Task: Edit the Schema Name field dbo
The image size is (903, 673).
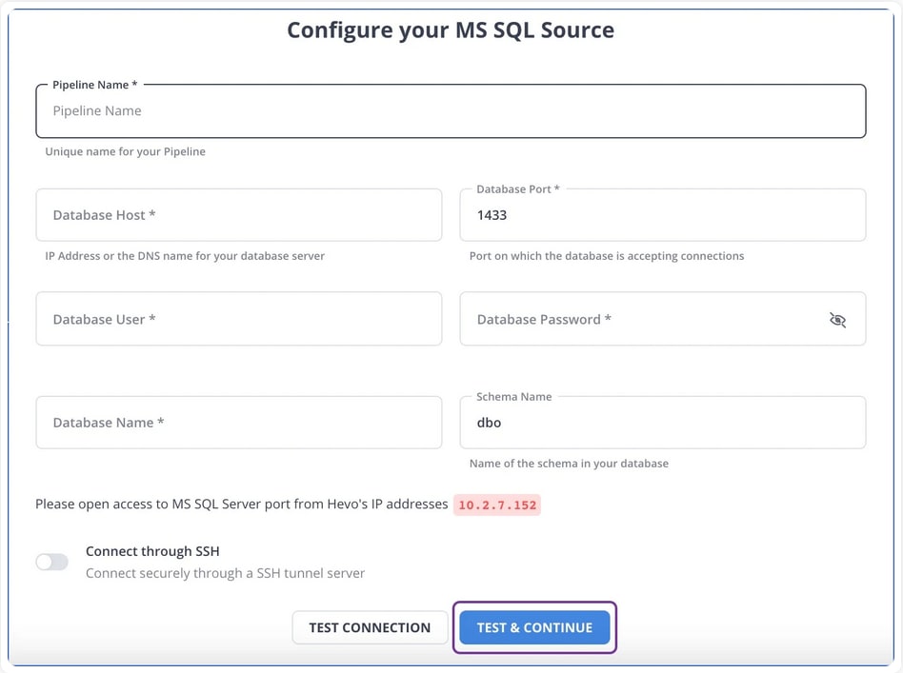Action: pyautogui.click(x=663, y=423)
